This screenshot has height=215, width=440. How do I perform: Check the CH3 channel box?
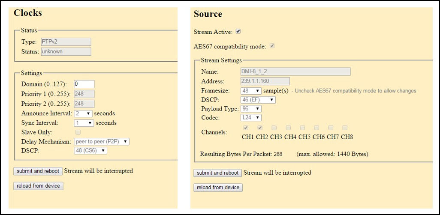click(274, 128)
